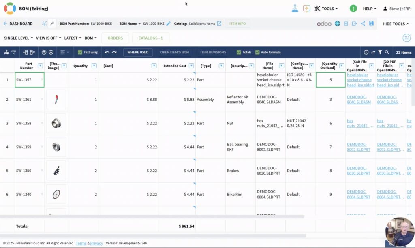The image size is (415, 248).
Task: Click the WHERE USED button
Action: (x=138, y=52)
